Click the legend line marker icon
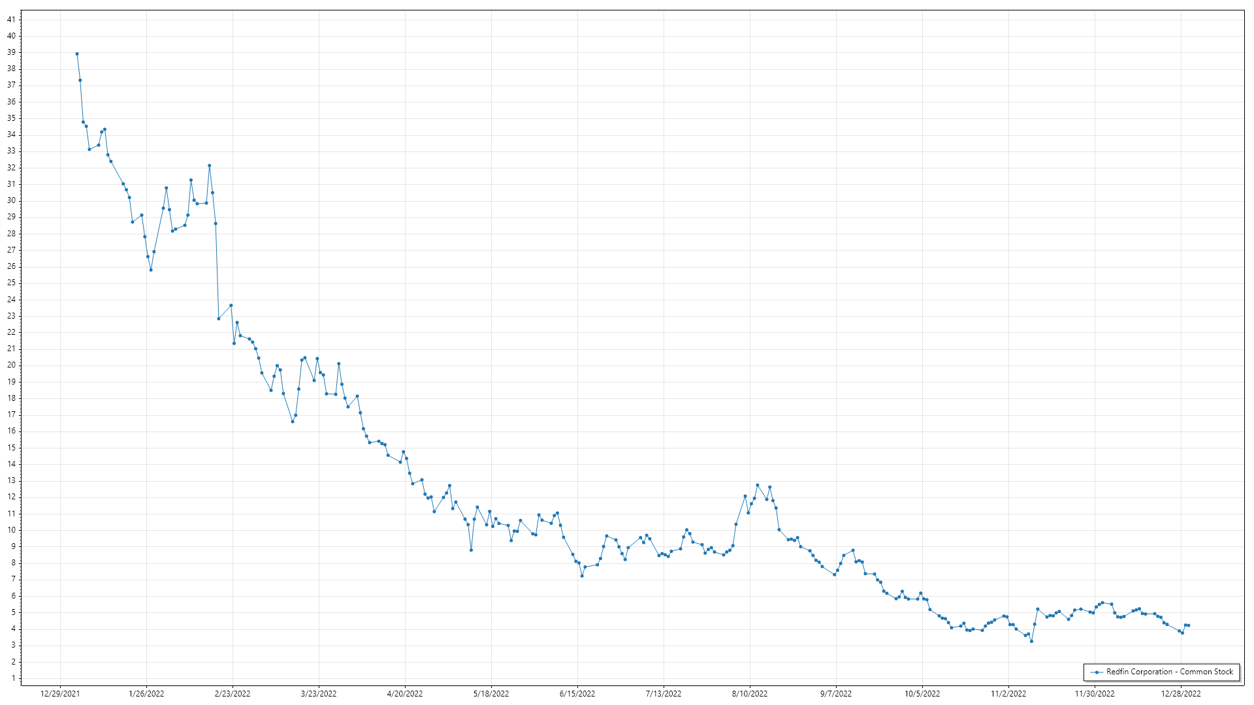The height and width of the screenshot is (705, 1254). point(1097,672)
